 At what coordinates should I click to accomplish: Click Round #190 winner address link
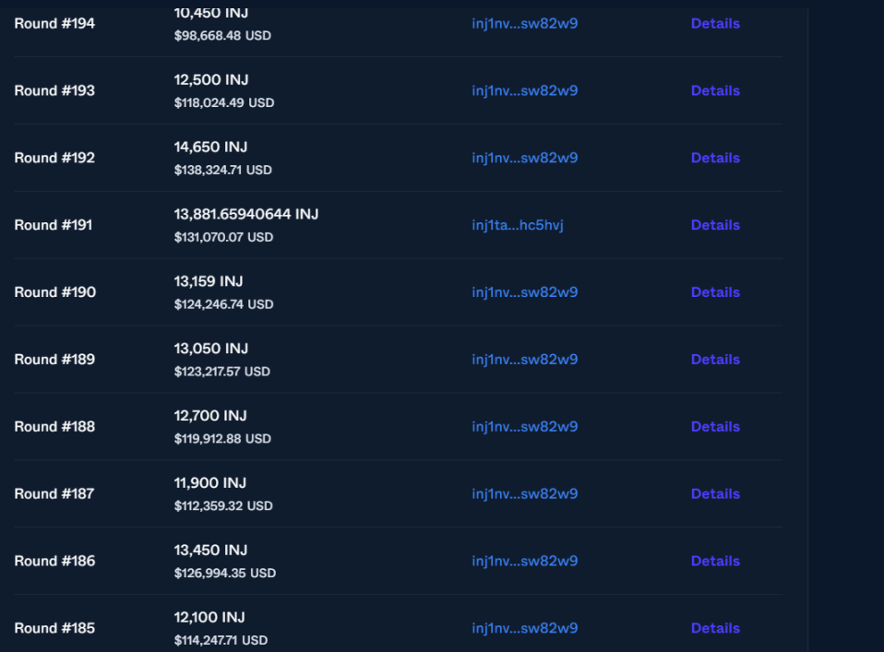point(524,292)
